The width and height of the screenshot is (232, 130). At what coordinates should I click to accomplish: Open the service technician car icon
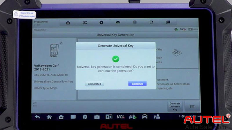pyautogui.click(x=157, y=117)
